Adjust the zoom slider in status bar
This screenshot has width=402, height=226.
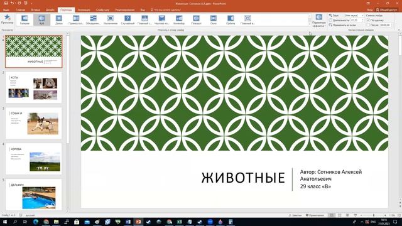click(x=373, y=215)
